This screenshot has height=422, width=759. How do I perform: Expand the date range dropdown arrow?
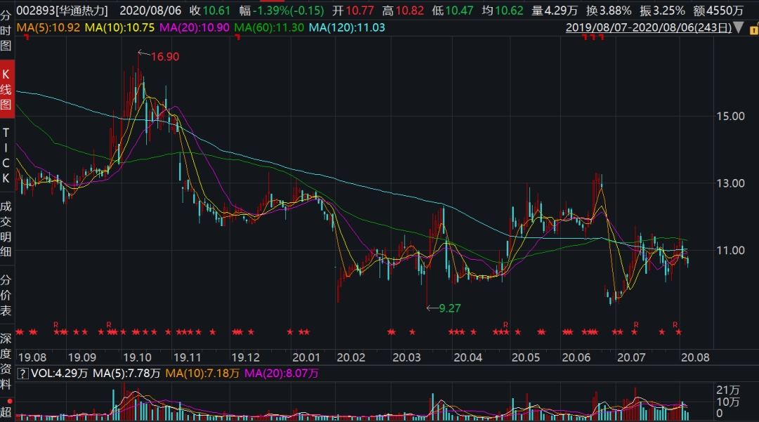[737, 28]
